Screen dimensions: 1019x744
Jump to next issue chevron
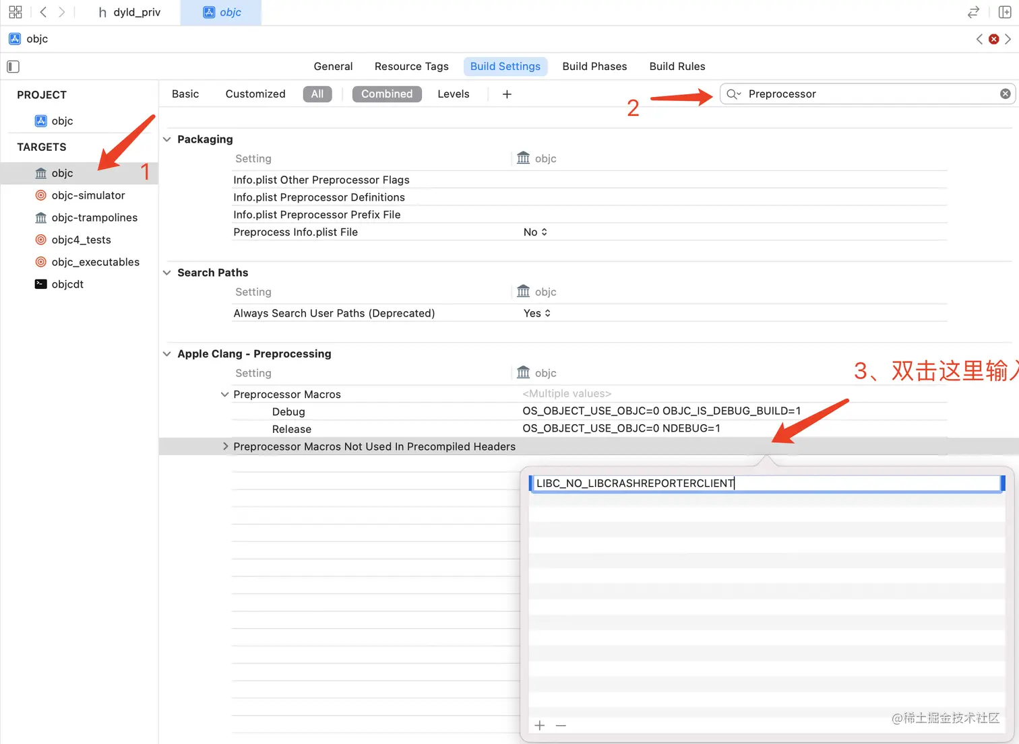[x=1008, y=39]
